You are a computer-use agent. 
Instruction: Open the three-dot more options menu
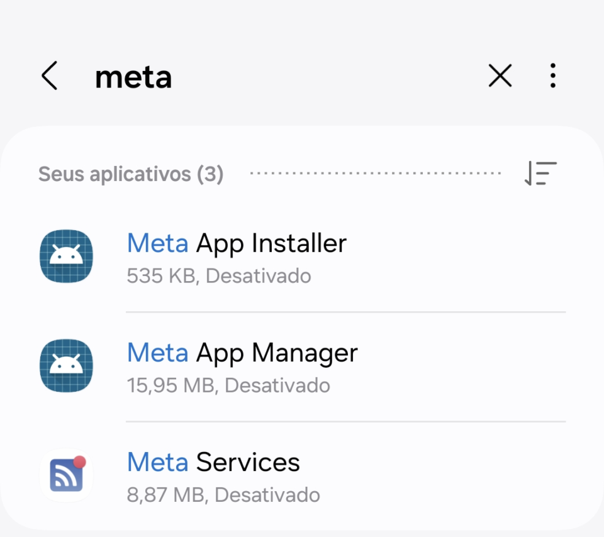tap(553, 75)
